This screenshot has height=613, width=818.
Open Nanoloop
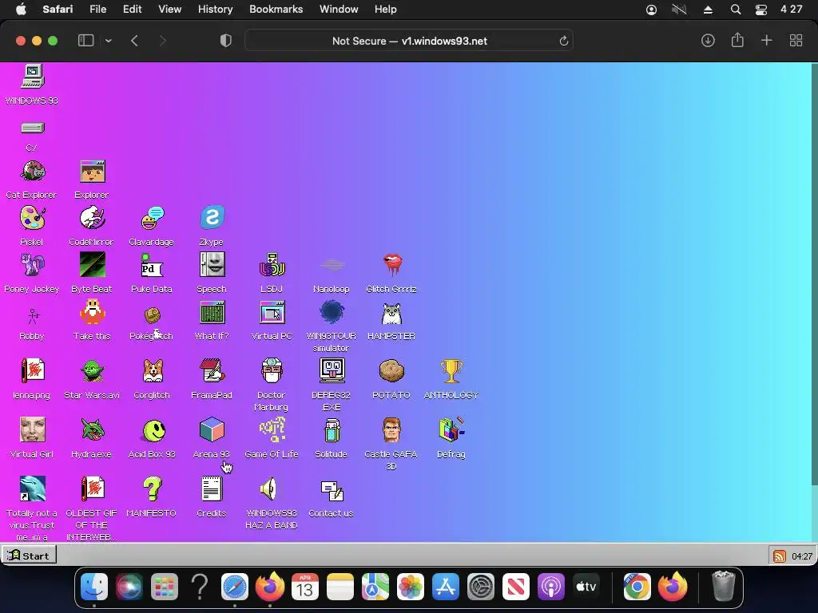click(x=332, y=265)
